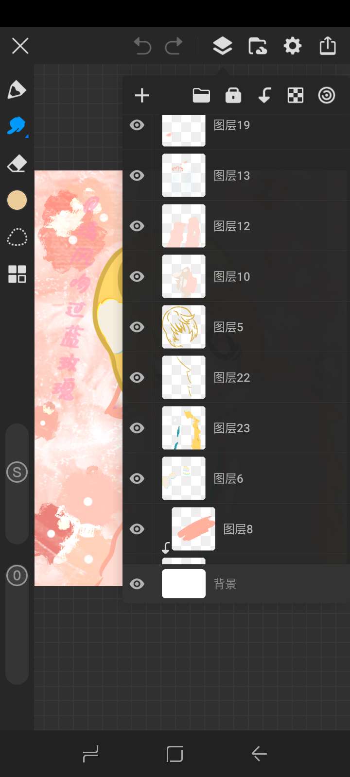This screenshot has height=777, width=350.
Task: Select the 图层23 layer thumbnail
Action: [x=184, y=428]
